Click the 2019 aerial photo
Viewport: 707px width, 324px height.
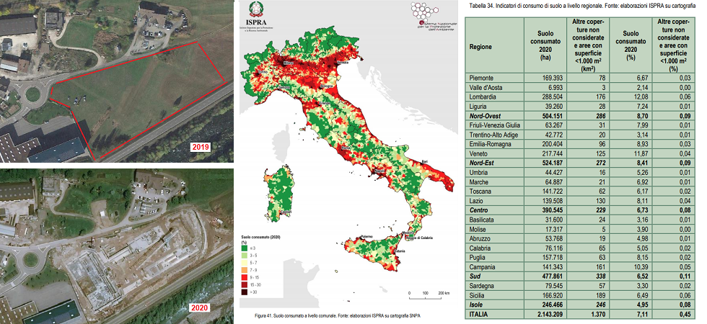tap(117, 79)
